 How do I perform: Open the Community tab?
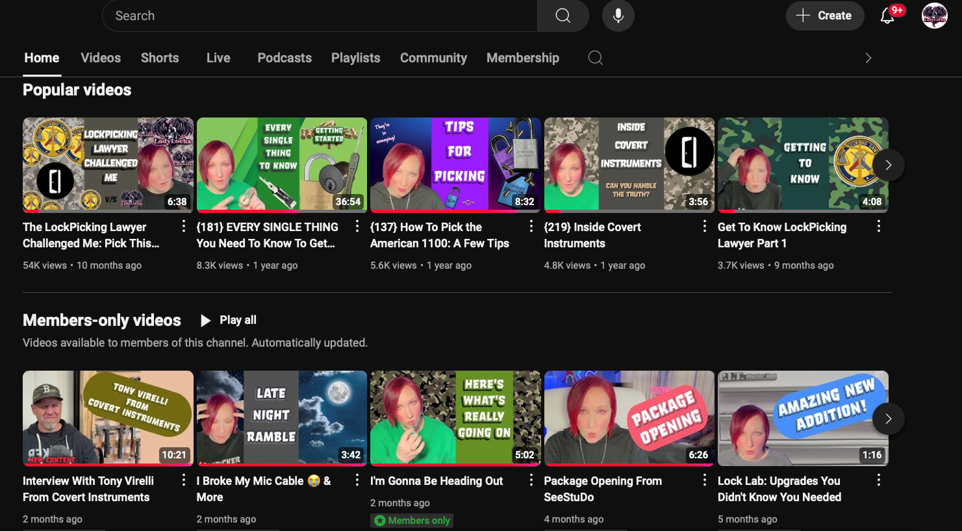[433, 58]
